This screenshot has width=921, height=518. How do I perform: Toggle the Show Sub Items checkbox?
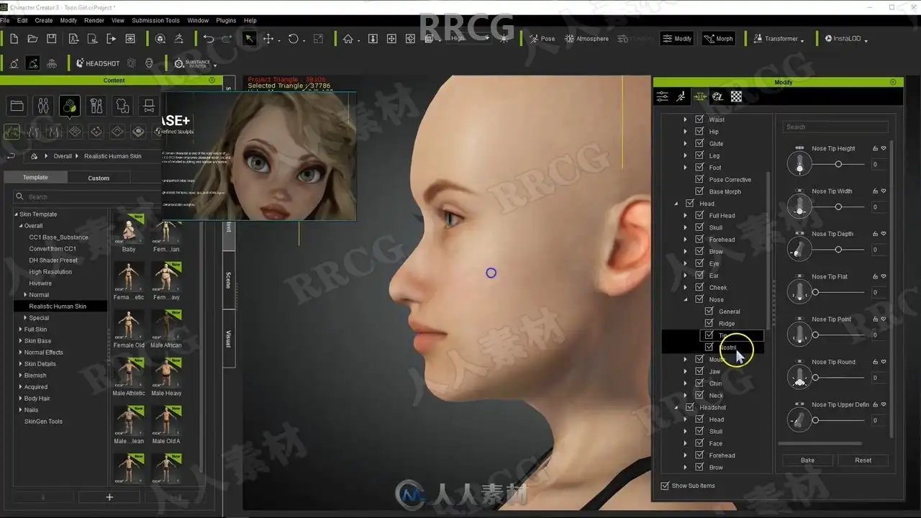[x=664, y=486]
